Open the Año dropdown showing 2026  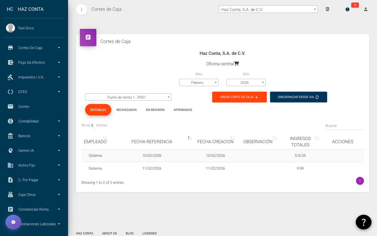pos(246,82)
